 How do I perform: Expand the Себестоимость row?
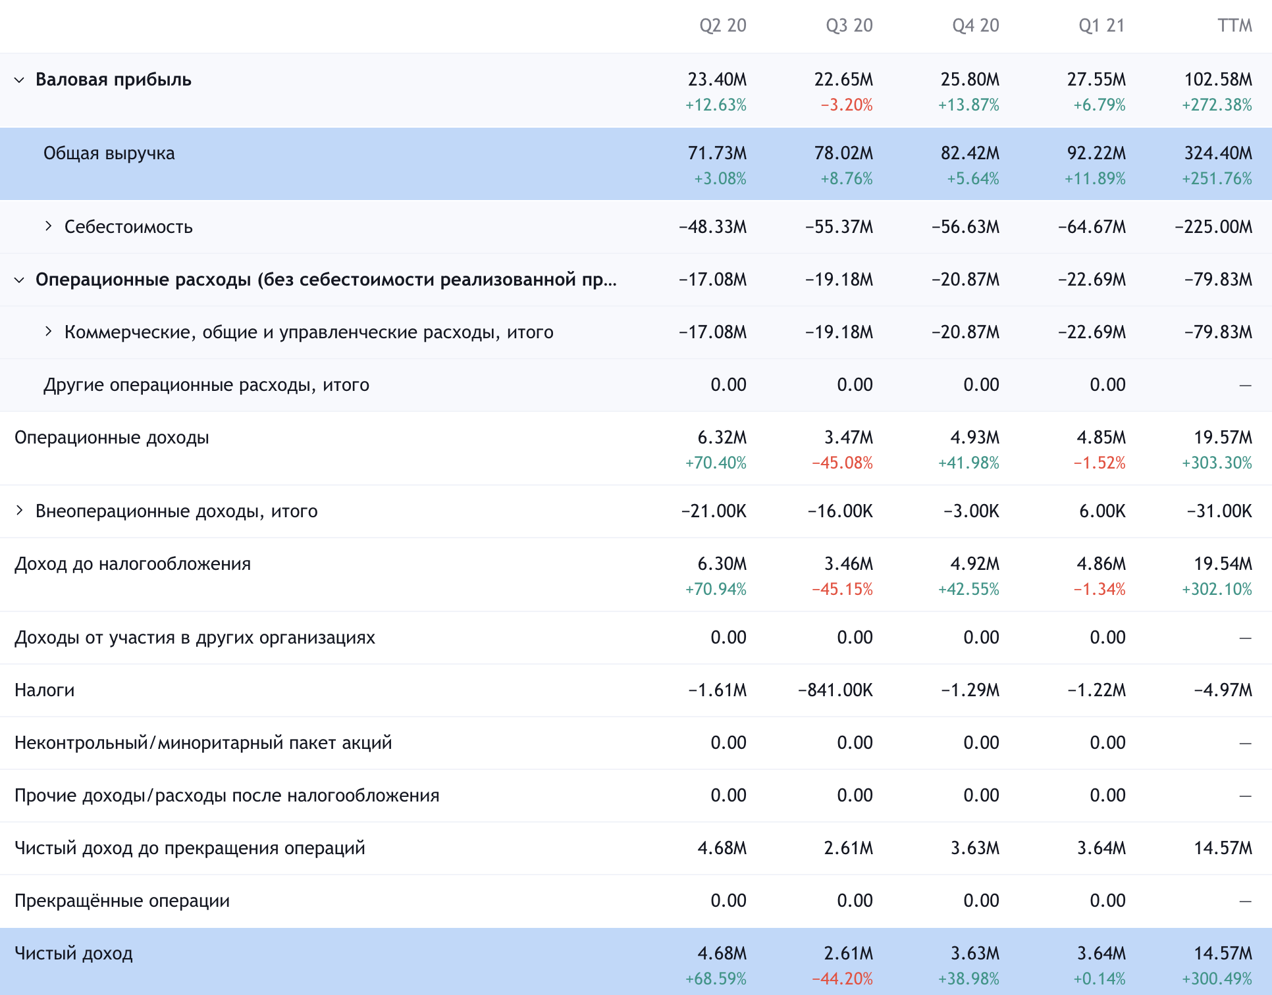48,226
